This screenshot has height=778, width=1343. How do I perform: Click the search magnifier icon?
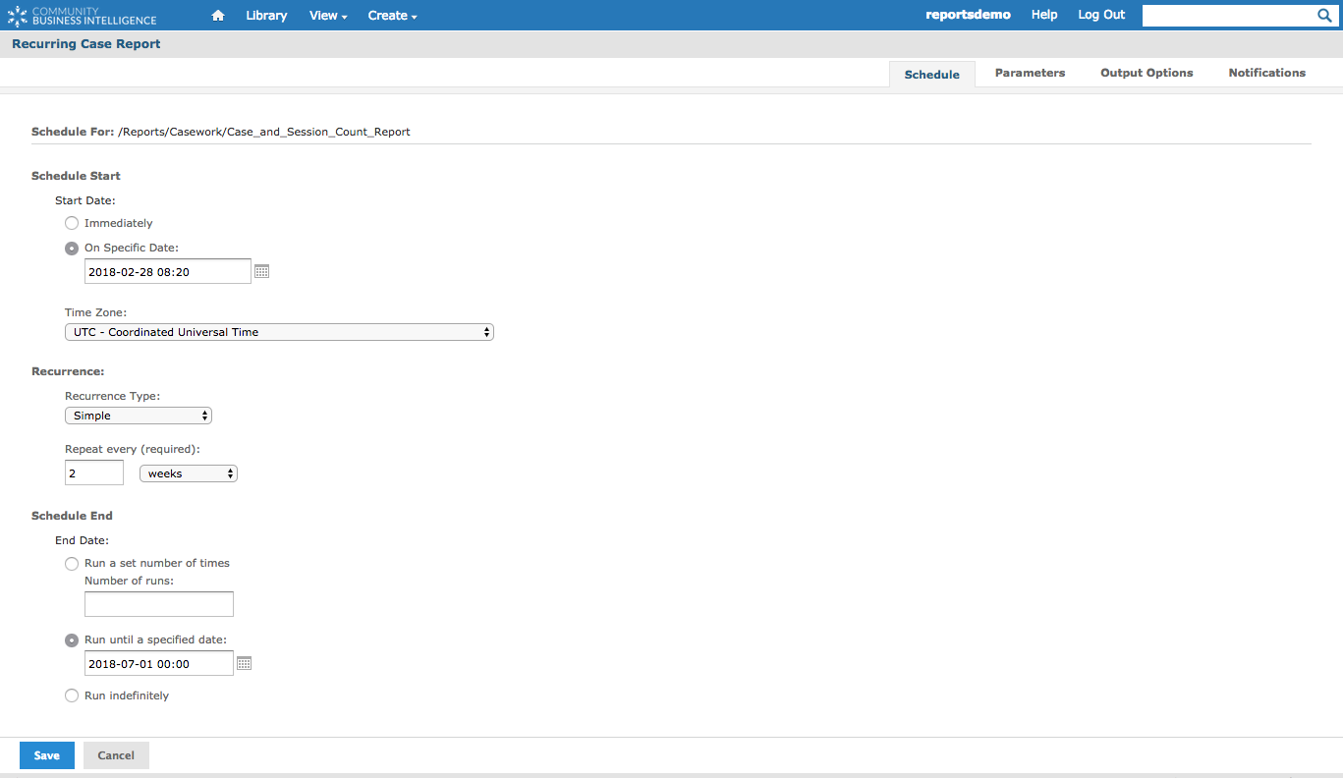point(1323,16)
